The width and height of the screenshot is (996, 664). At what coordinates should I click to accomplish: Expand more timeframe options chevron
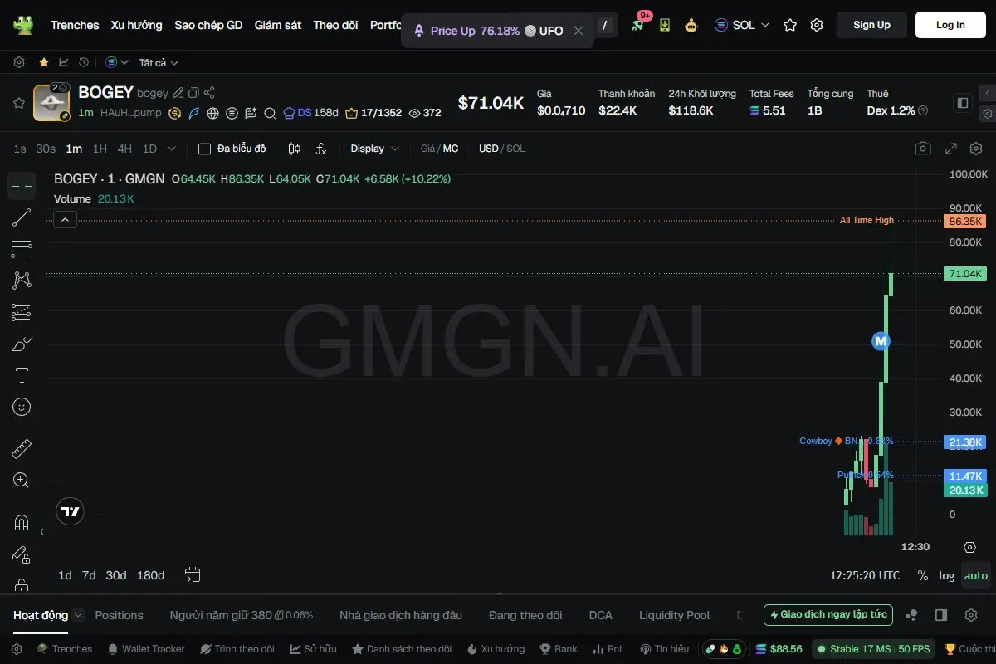(x=172, y=149)
